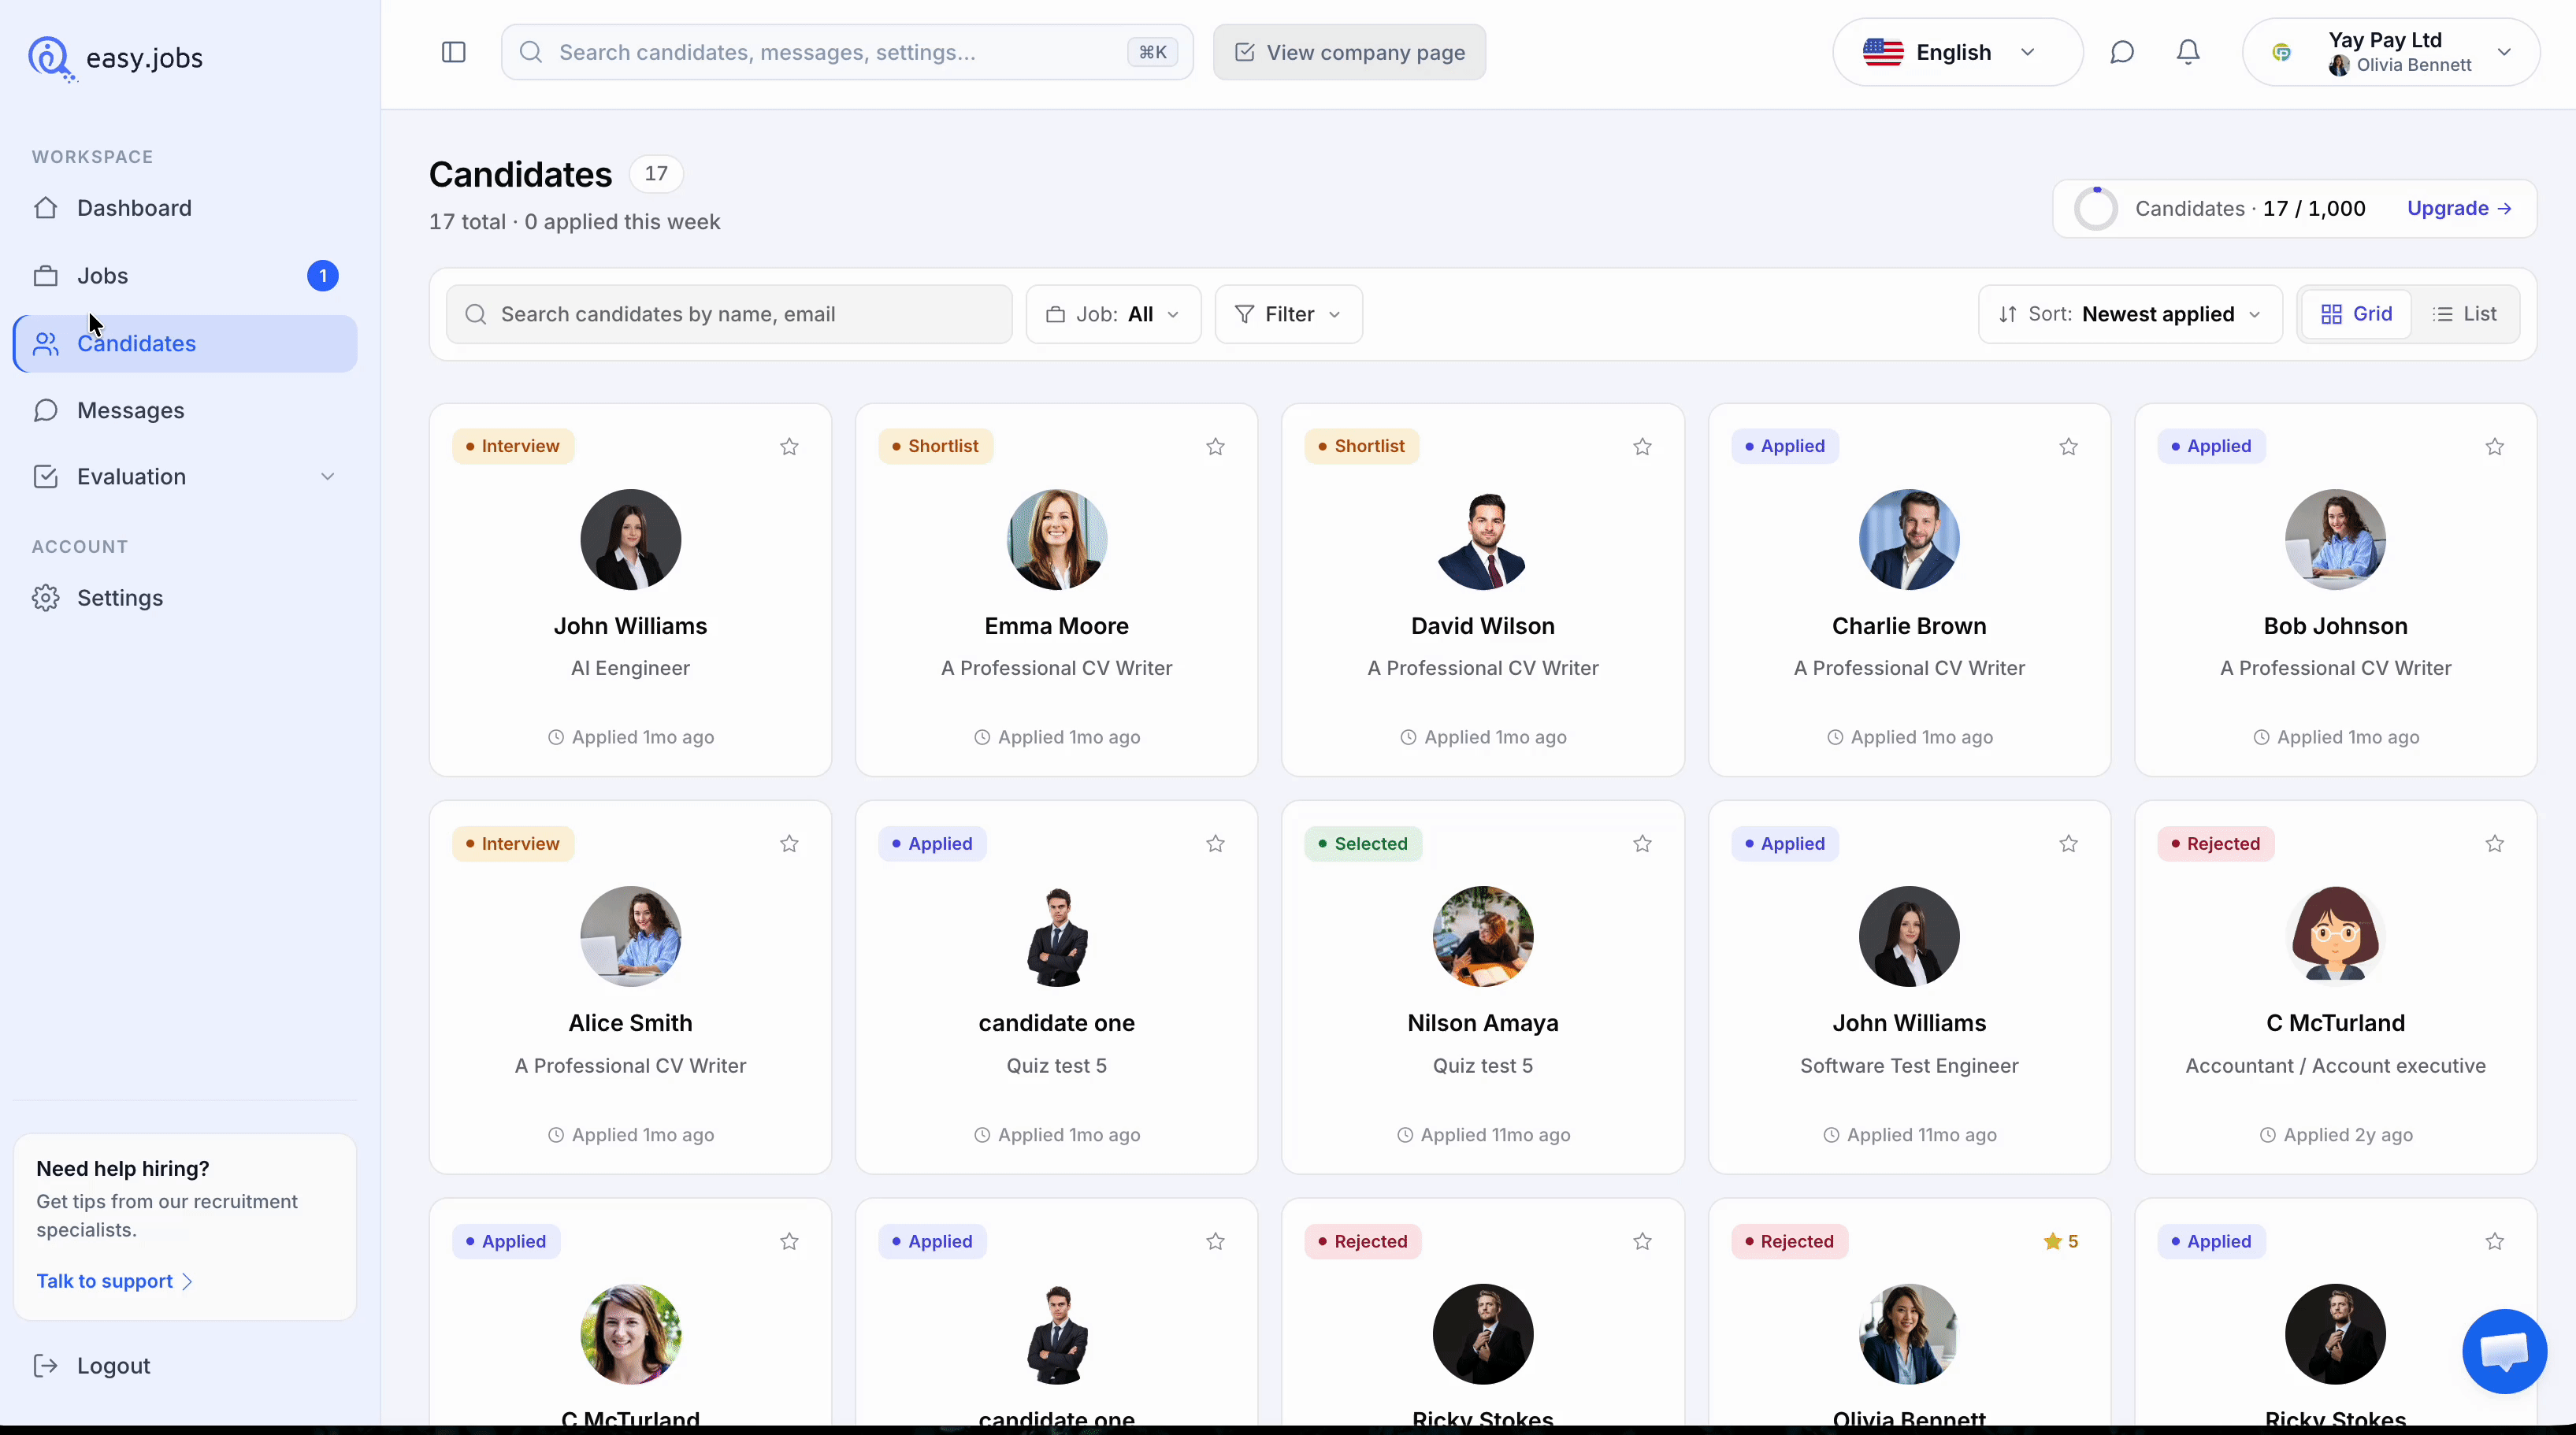This screenshot has height=1435, width=2576.
Task: Click Alice Smith's profile photo
Action: [630, 936]
